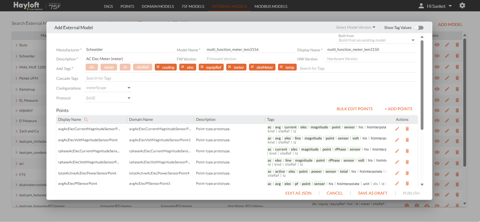Delete the avgAcElecCurrentMagnitudeSensorP... point row
The height and width of the screenshot is (222, 480).
[x=407, y=129]
